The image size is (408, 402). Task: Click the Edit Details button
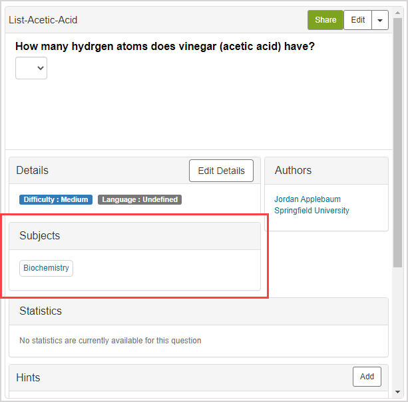(221, 171)
